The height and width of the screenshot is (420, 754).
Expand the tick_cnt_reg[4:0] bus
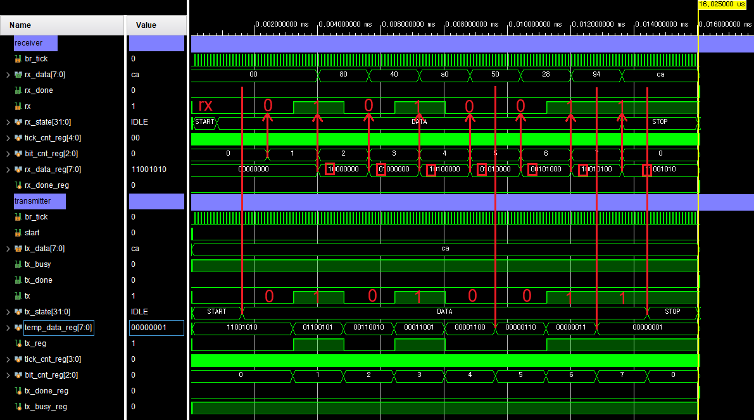8,138
